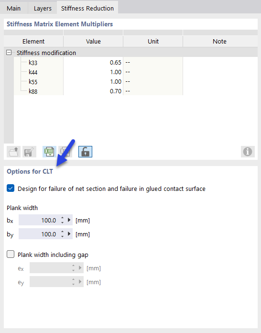This screenshot has height=333, width=261.
Task: Switch to the Main tab
Action: [13, 8]
